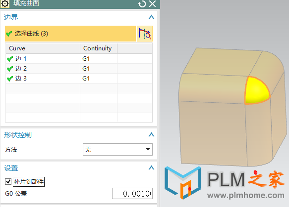The width and height of the screenshot is (289, 207).
Task: Click green checkmark next to 边 1
Action: pos(10,59)
